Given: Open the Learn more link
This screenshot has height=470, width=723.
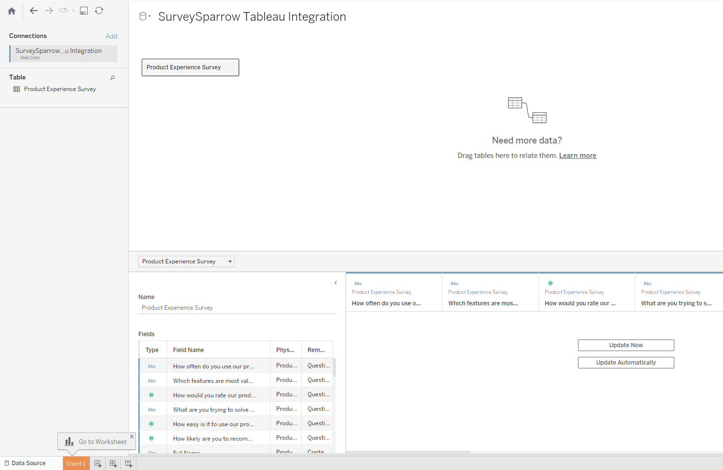Looking at the screenshot, I should [577, 156].
